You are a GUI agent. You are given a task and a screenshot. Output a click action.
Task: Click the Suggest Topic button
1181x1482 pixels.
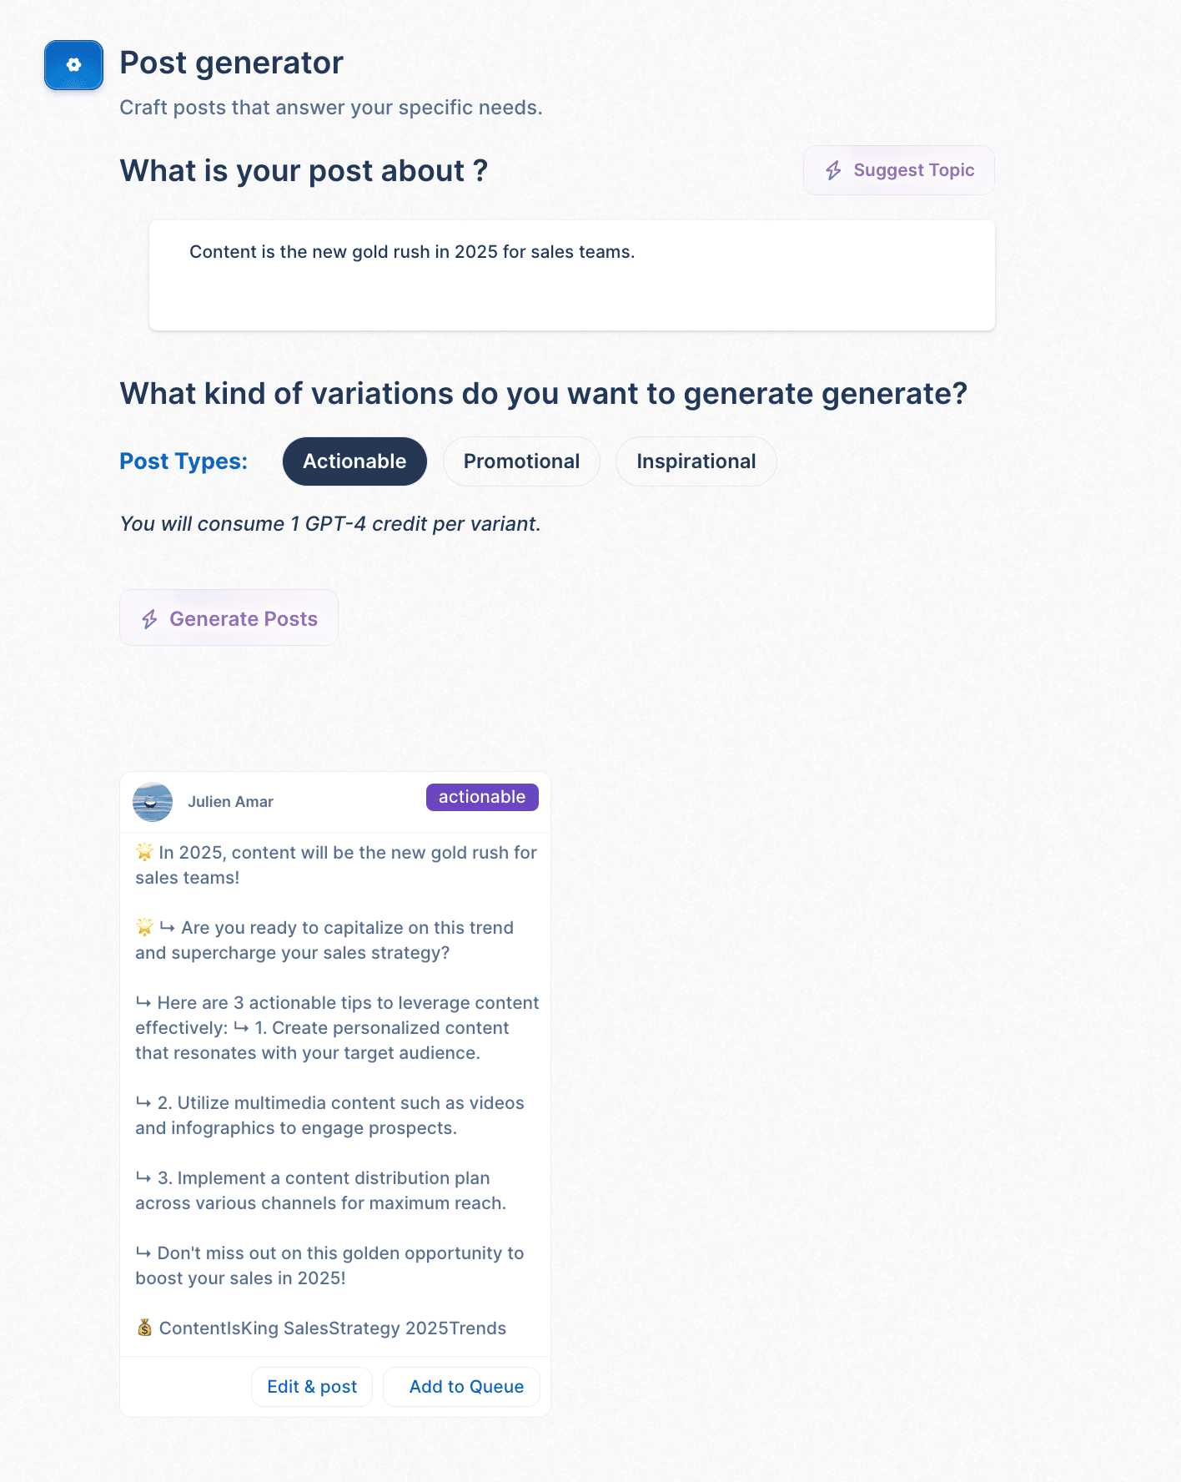click(x=899, y=170)
